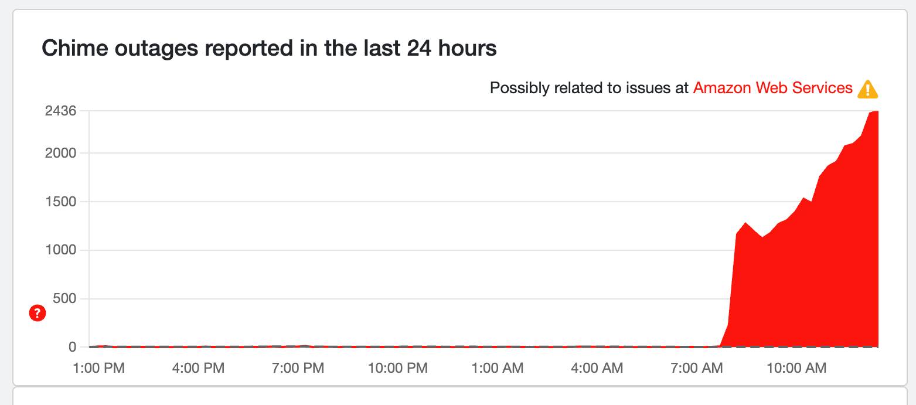The height and width of the screenshot is (405, 916).
Task: Click the 10:00 AM time label
Action: point(796,368)
